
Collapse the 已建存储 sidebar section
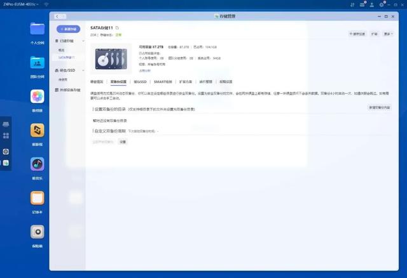83,41
